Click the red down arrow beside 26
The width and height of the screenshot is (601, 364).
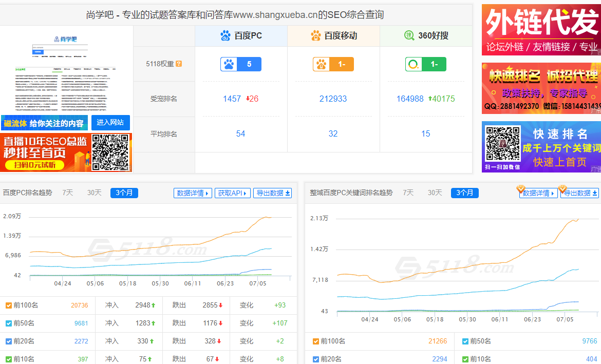click(x=248, y=99)
